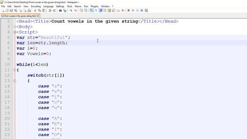Create a new file with the New icon
The image size is (247, 139).
click(x=3, y=10)
